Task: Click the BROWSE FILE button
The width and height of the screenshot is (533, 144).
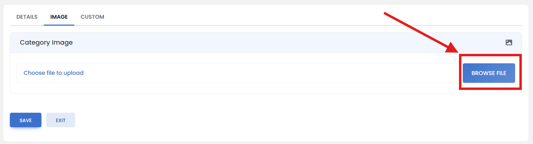Action: point(489,73)
